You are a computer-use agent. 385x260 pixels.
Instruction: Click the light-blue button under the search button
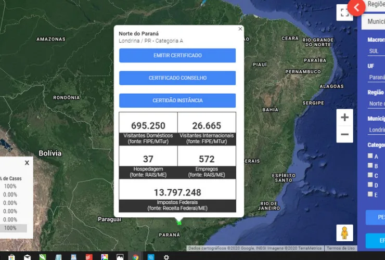tap(375, 241)
